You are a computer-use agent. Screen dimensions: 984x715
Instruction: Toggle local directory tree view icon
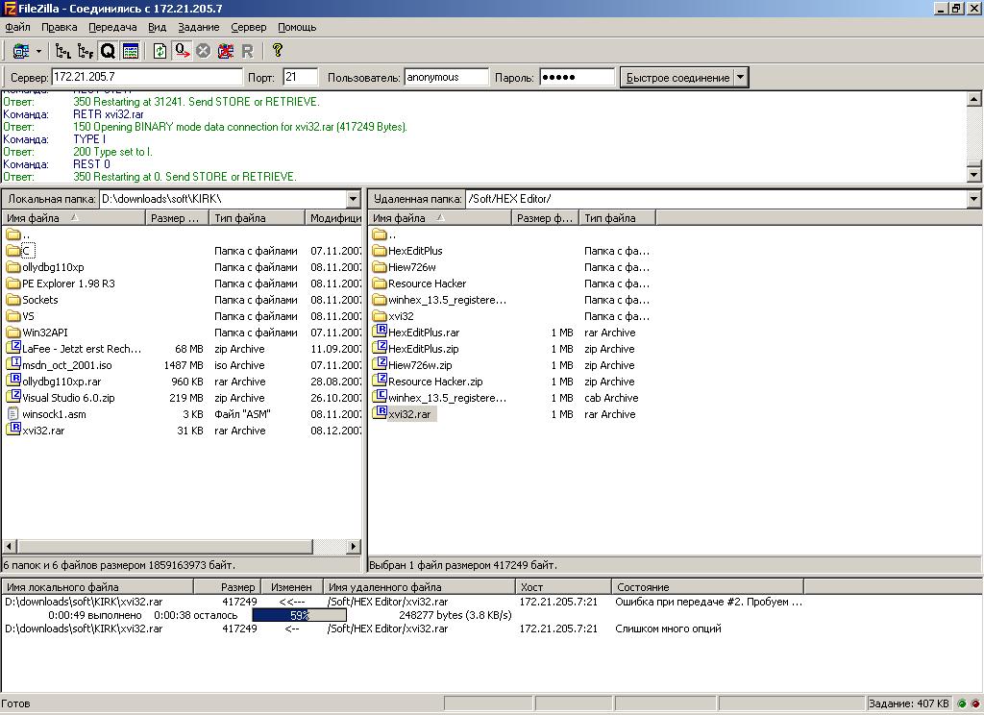(63, 51)
